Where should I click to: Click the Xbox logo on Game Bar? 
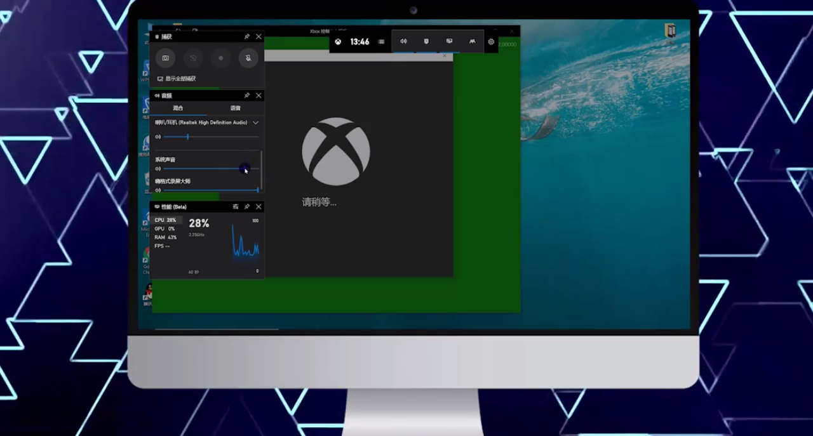pyautogui.click(x=338, y=42)
